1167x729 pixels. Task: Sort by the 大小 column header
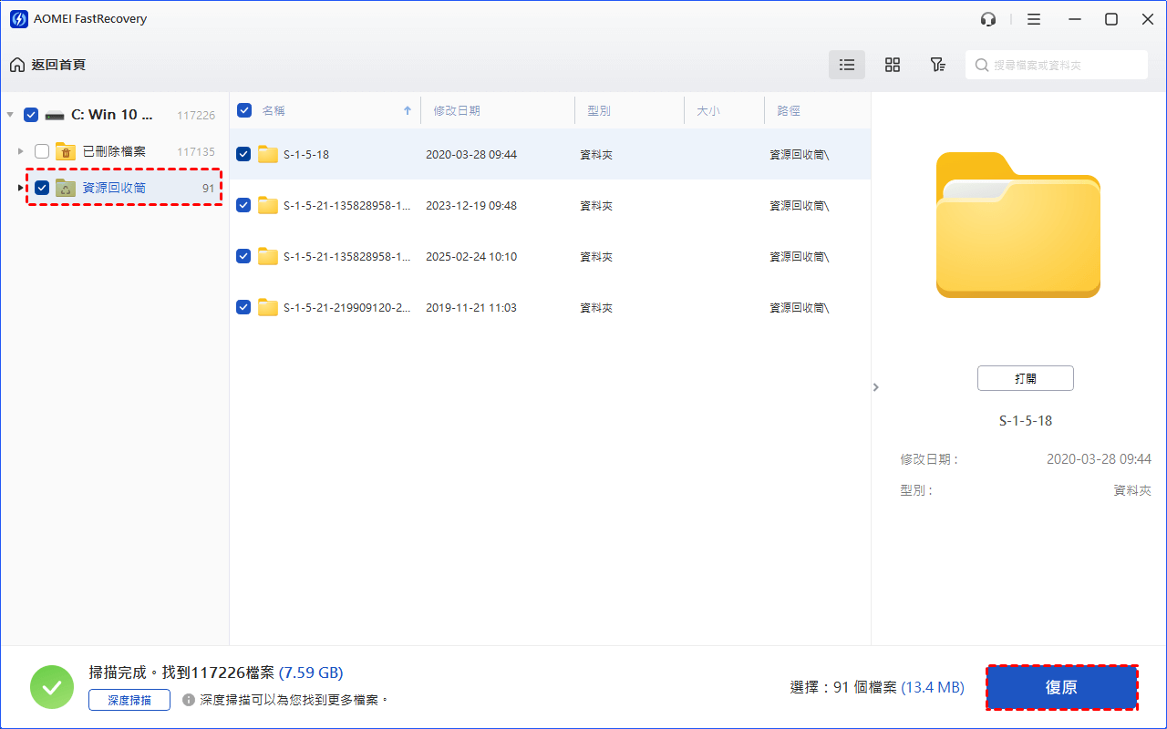coord(708,110)
